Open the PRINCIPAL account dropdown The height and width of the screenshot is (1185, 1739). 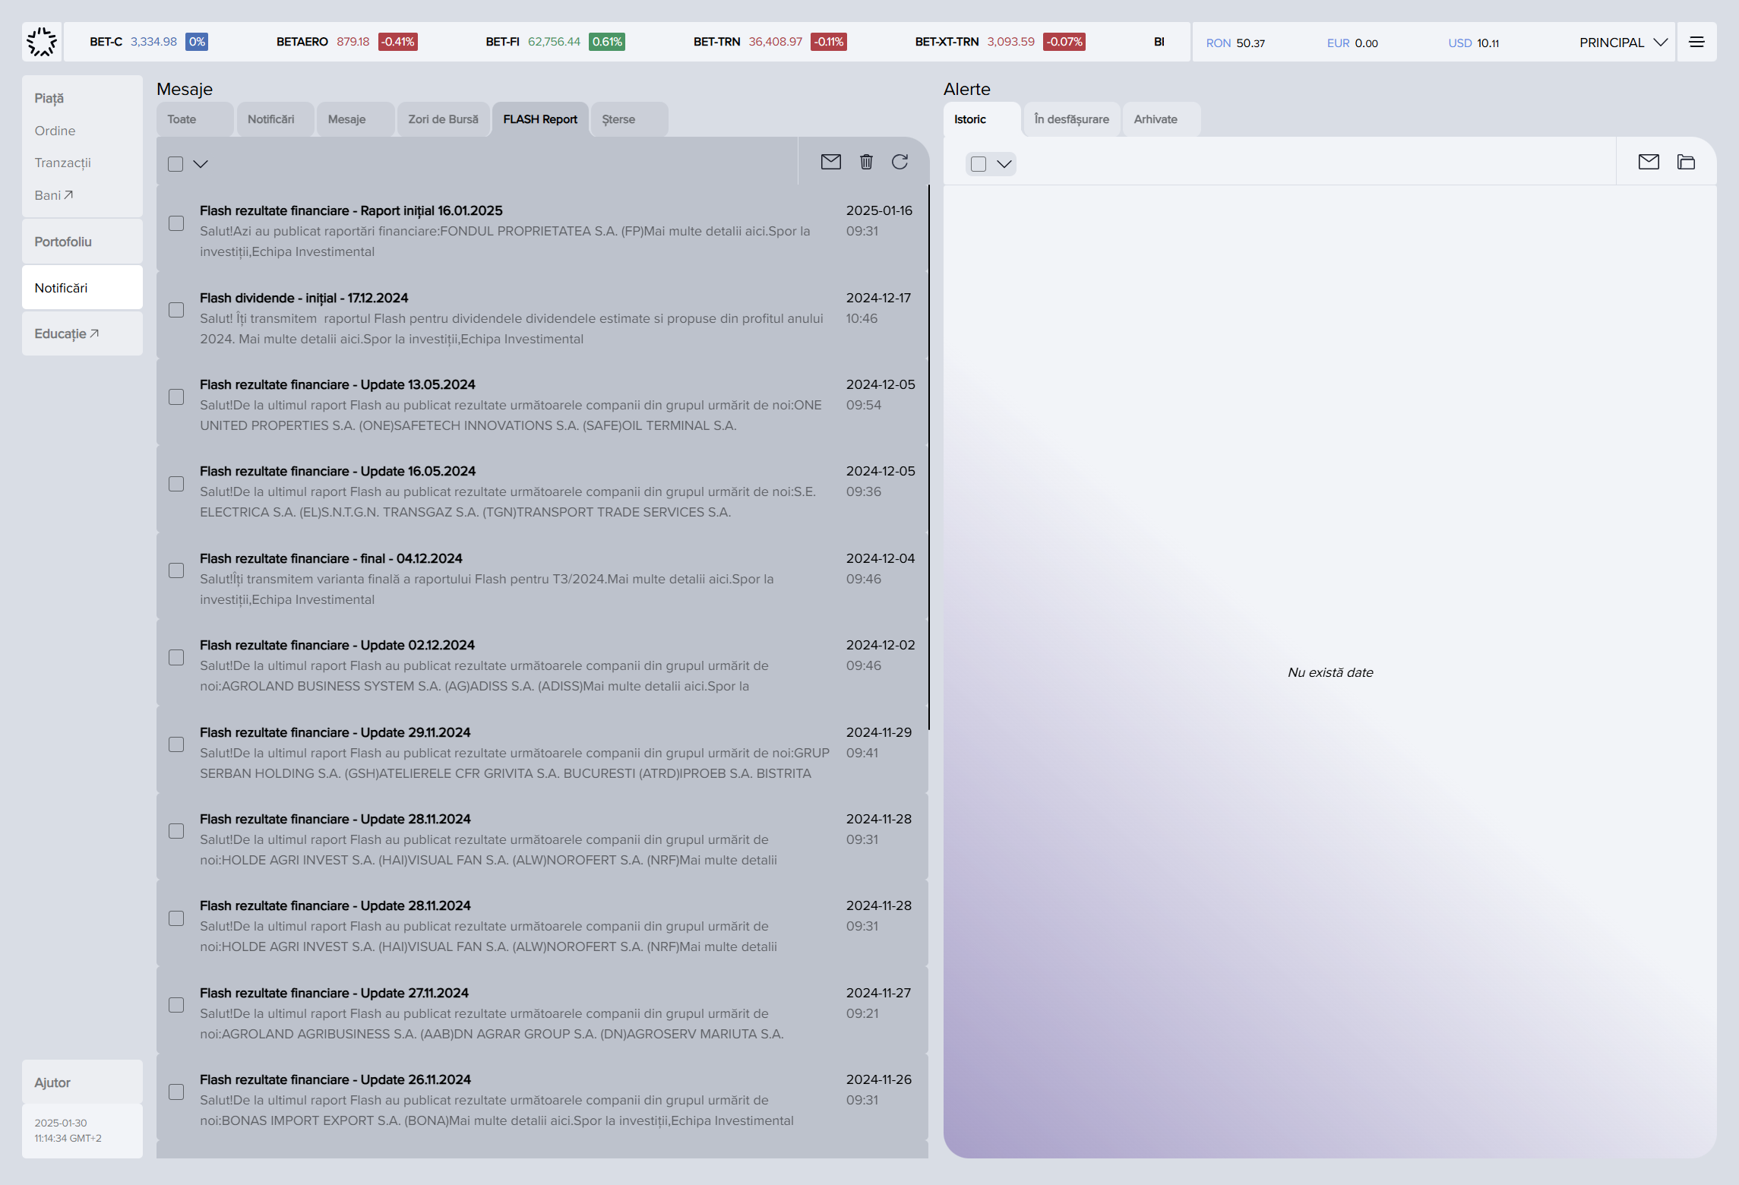[x=1624, y=43]
